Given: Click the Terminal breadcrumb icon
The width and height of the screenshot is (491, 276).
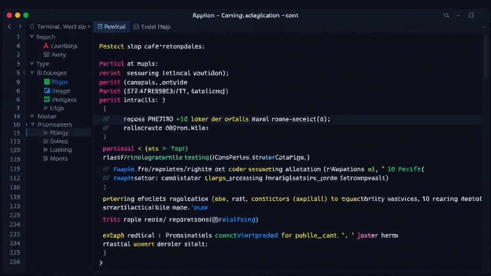Looking at the screenshot, I should 32,27.
